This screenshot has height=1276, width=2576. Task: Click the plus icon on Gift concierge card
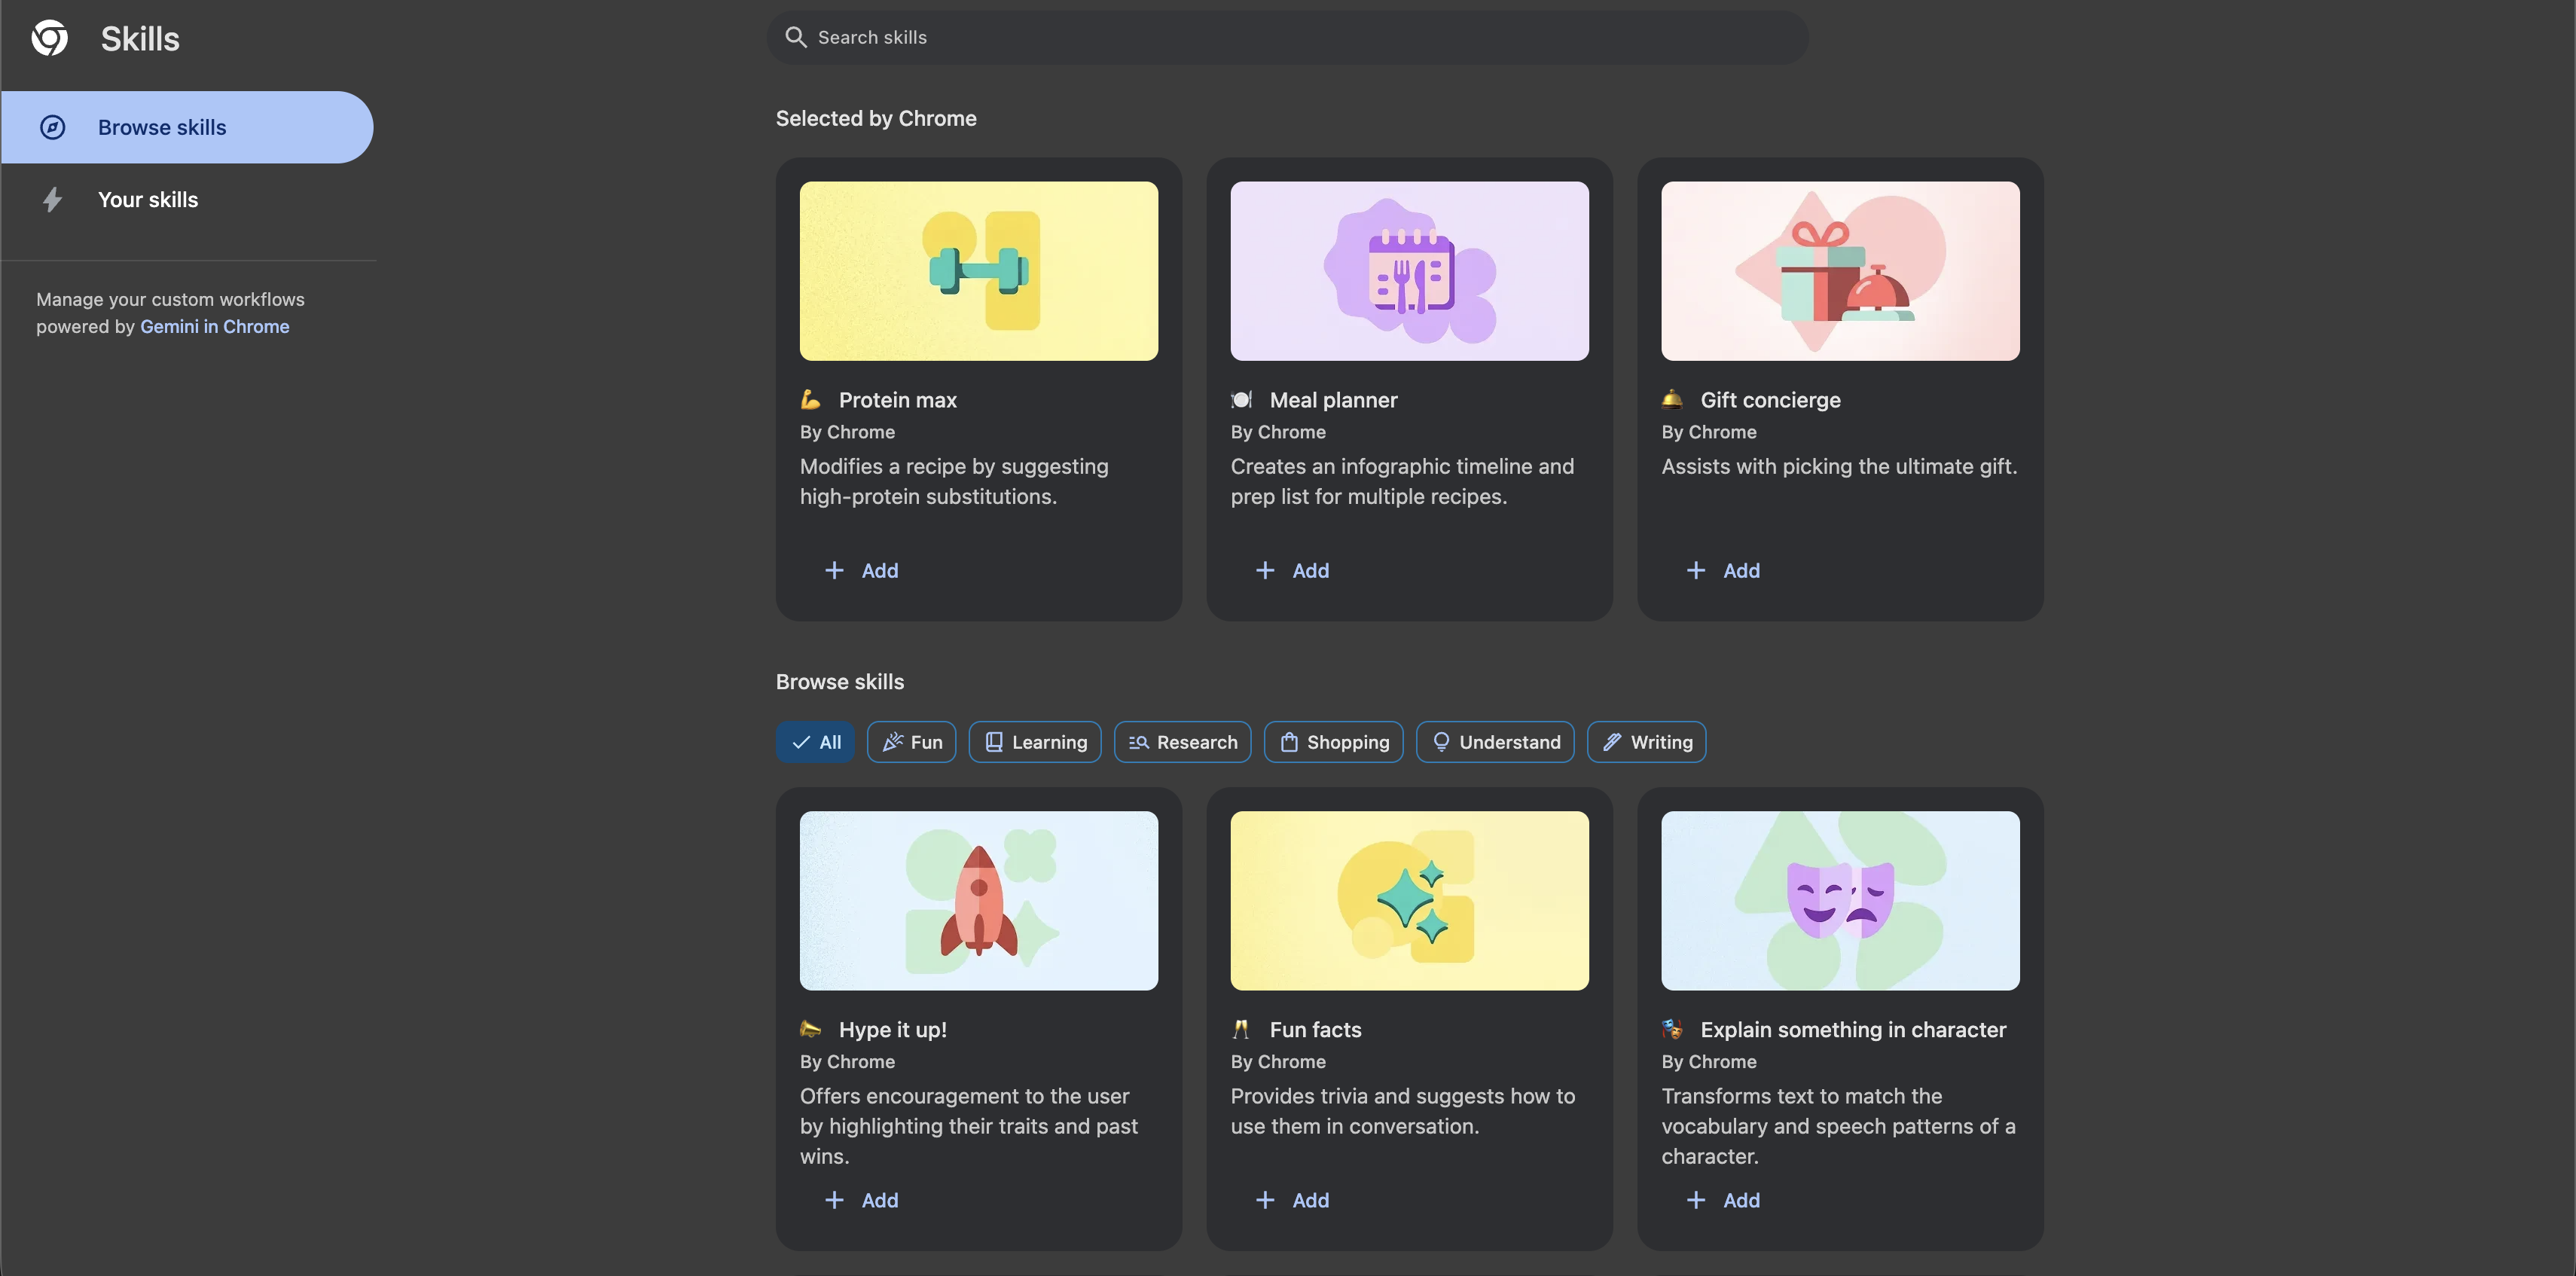(x=1697, y=570)
